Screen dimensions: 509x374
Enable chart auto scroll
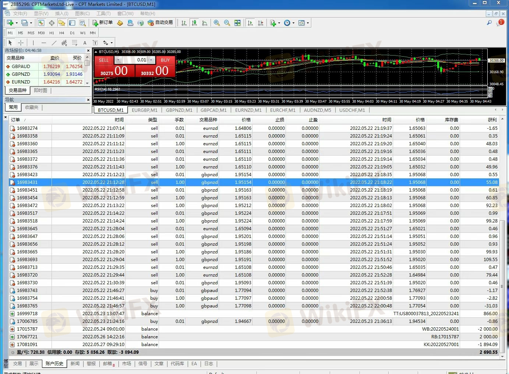(x=250, y=23)
